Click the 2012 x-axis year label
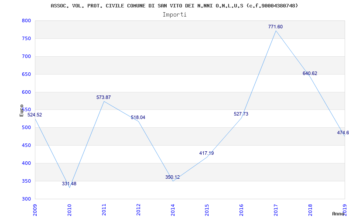 [x=138, y=210]
